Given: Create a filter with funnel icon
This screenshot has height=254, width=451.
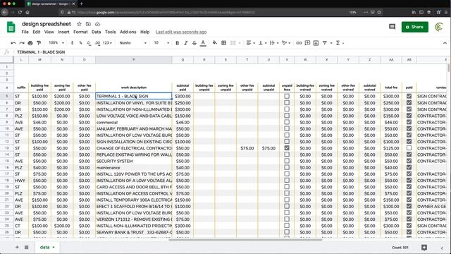Looking at the screenshot, I should 325,43.
